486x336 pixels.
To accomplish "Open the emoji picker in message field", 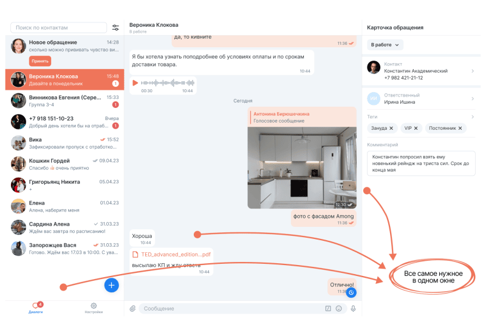I will [339, 309].
